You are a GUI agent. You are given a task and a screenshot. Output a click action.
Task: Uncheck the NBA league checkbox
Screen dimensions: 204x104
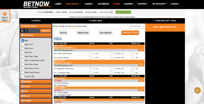(x=23, y=41)
